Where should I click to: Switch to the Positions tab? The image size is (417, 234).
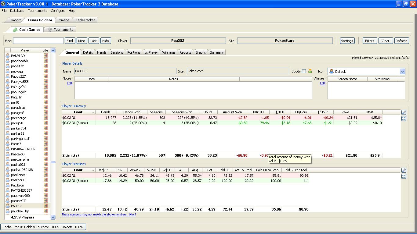click(134, 52)
